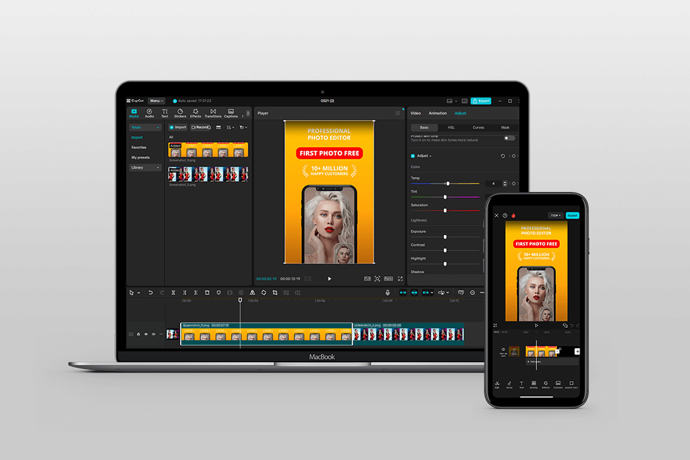
Task: Tap Edit scissors icon on phone
Action: (x=497, y=385)
